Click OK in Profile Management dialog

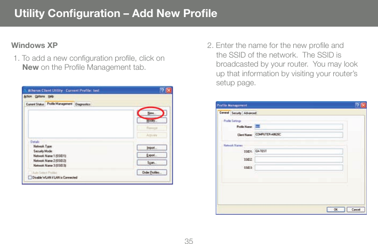(336, 209)
